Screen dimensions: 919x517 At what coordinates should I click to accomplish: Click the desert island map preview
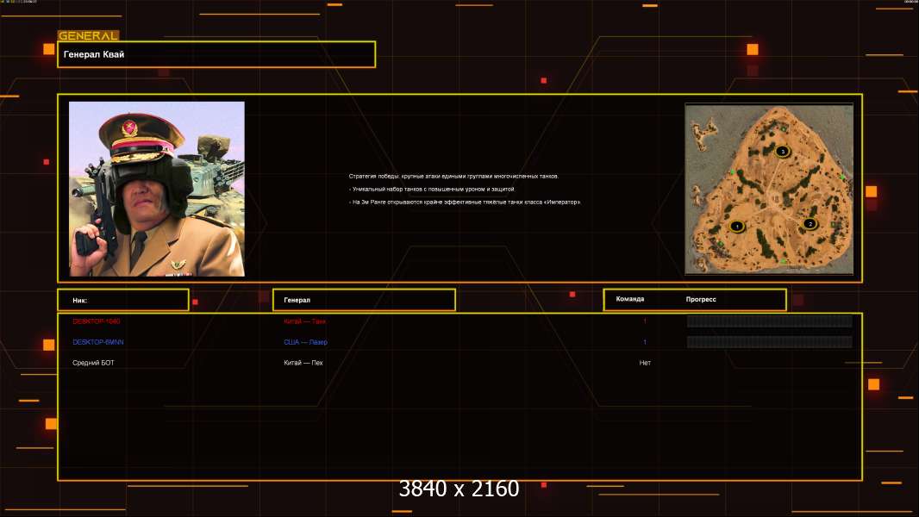(x=769, y=189)
